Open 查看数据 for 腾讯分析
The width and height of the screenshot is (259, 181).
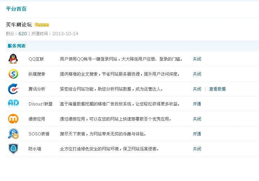point(217,89)
